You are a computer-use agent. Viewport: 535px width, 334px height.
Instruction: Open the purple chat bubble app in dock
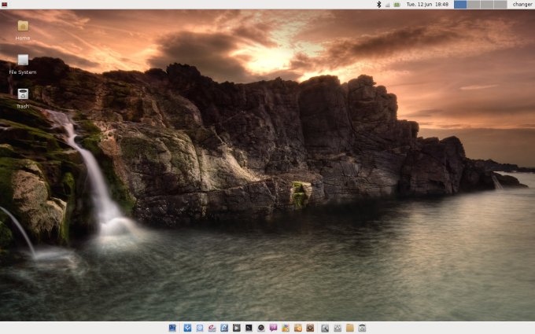tap(273, 328)
